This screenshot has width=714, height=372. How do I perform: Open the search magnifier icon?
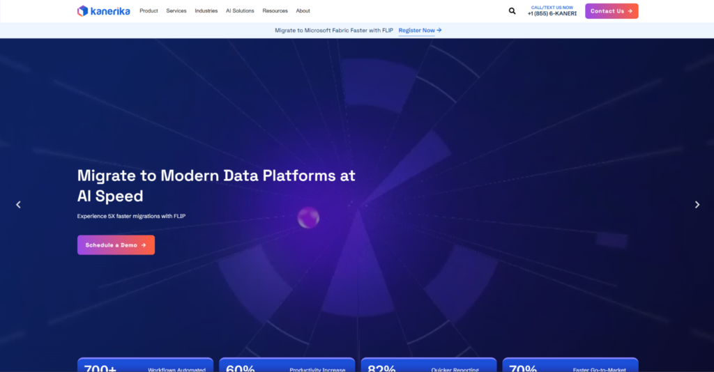512,11
